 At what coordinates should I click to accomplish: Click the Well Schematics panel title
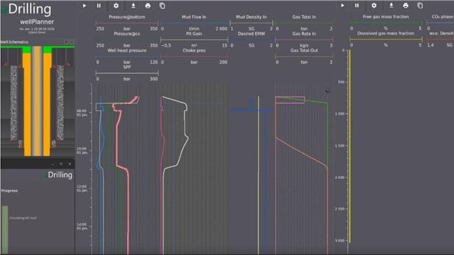point(15,42)
